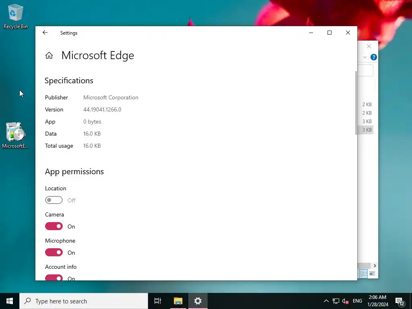Image resolution: width=412 pixels, height=309 pixels.
Task: Click the version number 44.19041.1266.0
Action: pyautogui.click(x=102, y=109)
